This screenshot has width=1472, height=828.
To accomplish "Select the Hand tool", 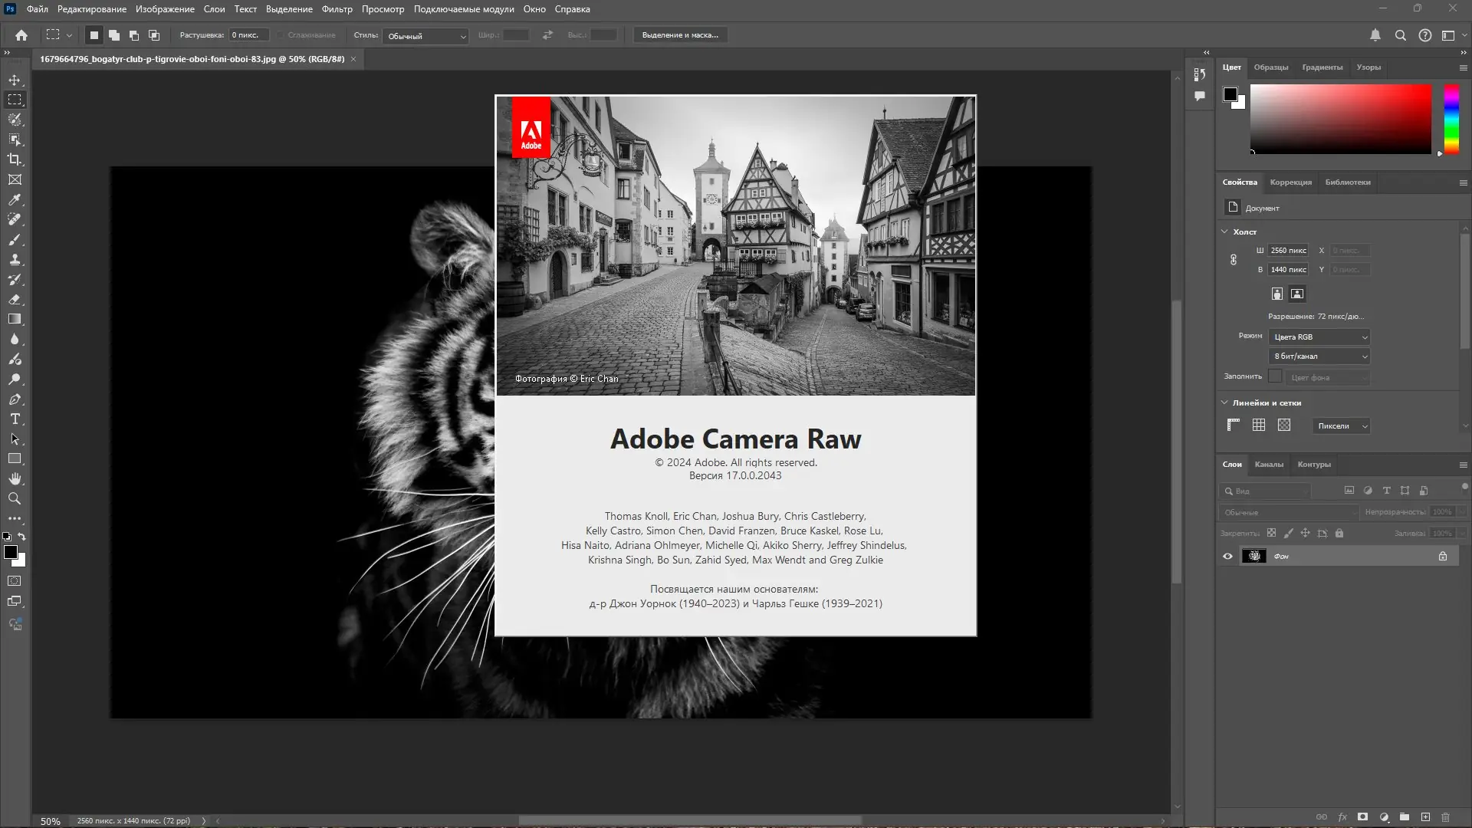I will (x=15, y=478).
